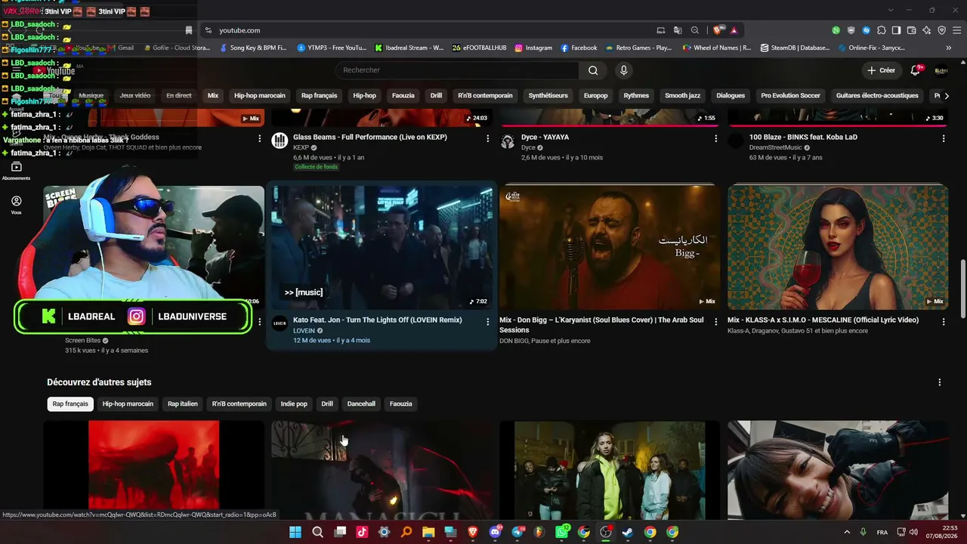Open the DreamStreetMusic channel link
The image size is (967, 544).
point(776,147)
